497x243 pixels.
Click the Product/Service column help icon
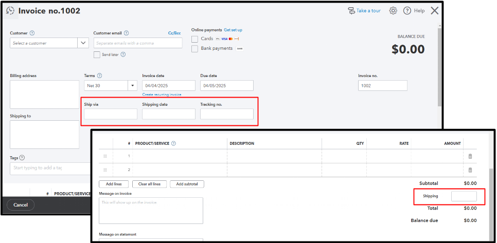(x=174, y=143)
